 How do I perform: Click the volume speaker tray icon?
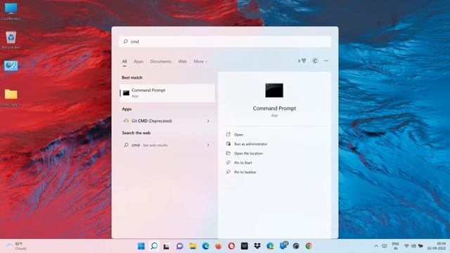coord(413,246)
